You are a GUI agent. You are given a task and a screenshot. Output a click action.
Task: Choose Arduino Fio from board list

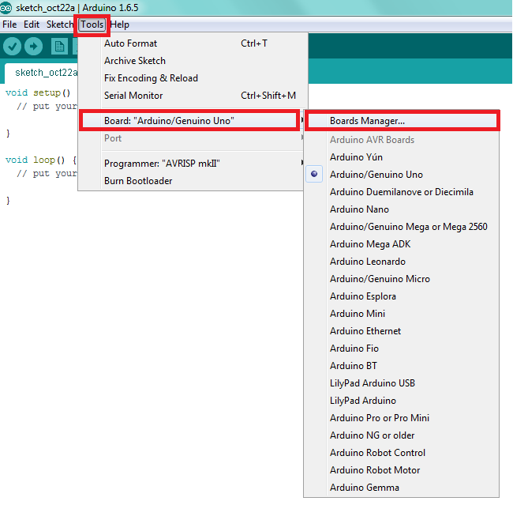tap(402, 348)
